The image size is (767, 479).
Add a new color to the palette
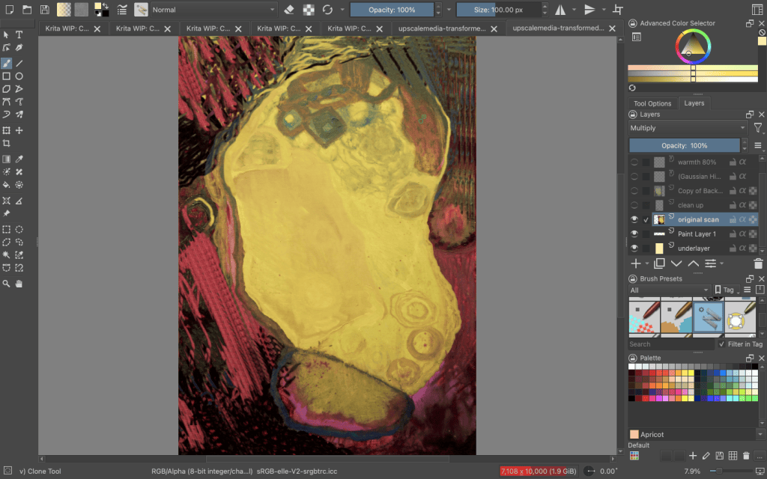tap(693, 456)
